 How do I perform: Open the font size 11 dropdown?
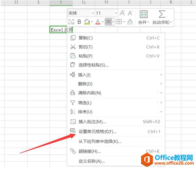(116, 13)
